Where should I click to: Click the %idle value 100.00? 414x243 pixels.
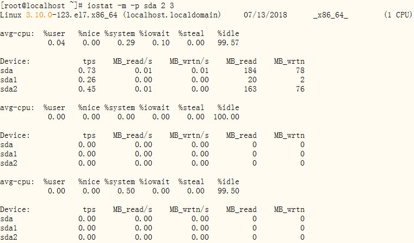click(x=226, y=117)
